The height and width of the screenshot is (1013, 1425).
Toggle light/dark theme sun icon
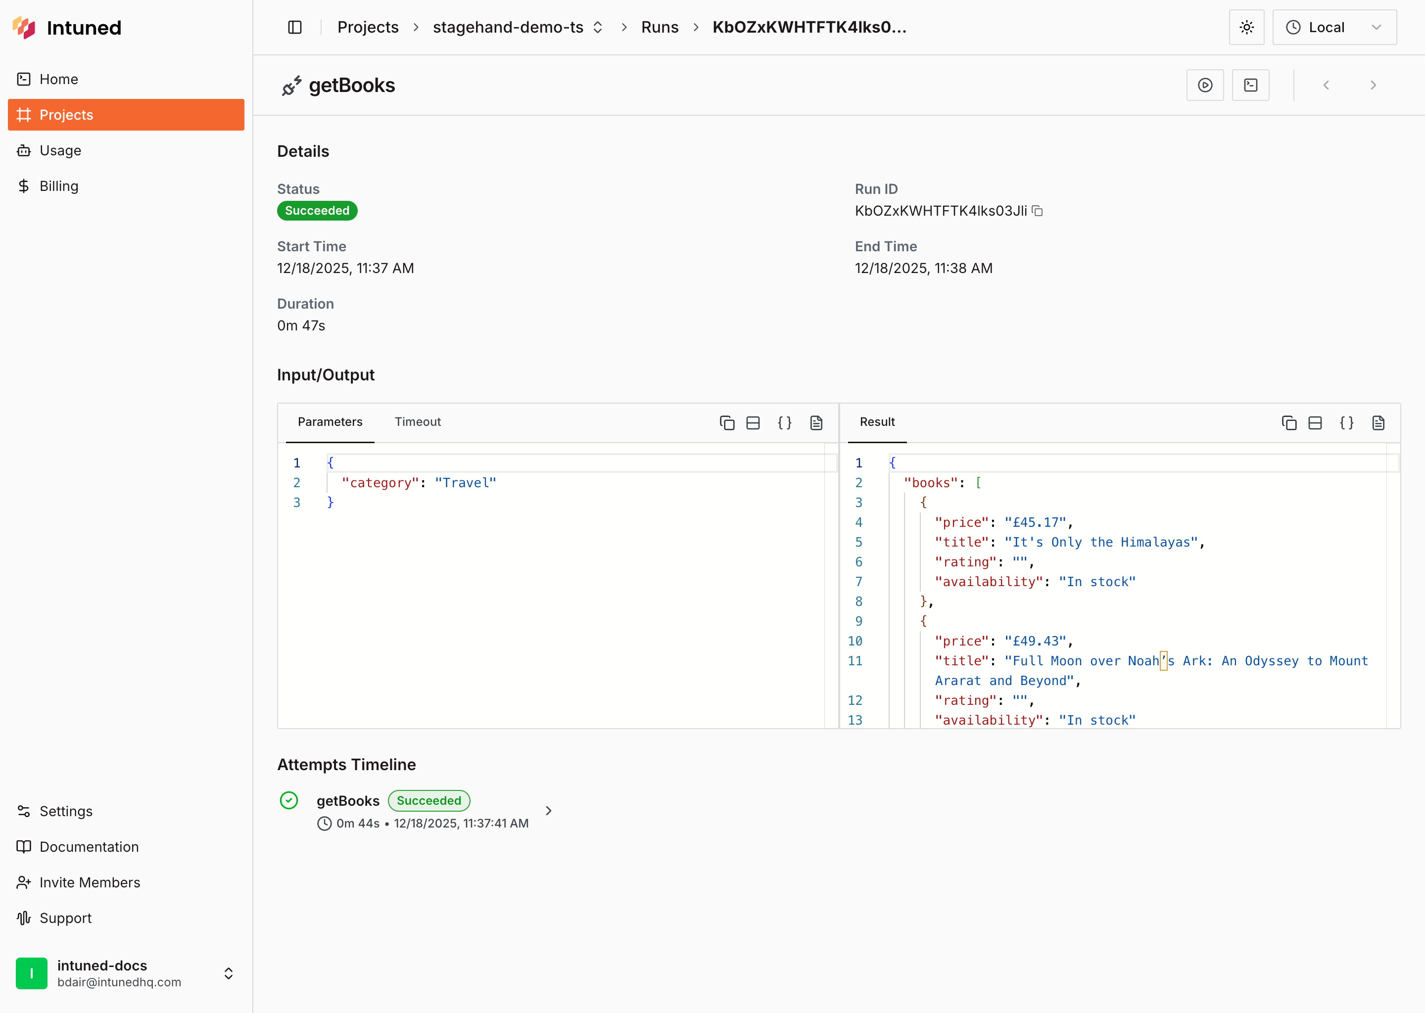coord(1246,27)
